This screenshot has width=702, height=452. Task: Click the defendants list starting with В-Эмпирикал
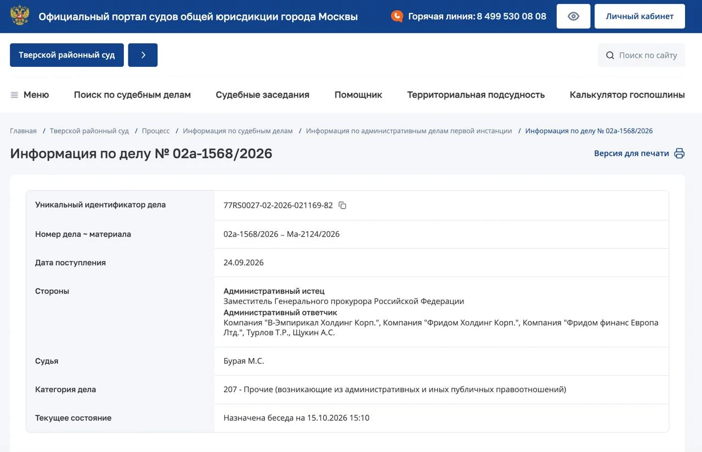click(x=441, y=328)
